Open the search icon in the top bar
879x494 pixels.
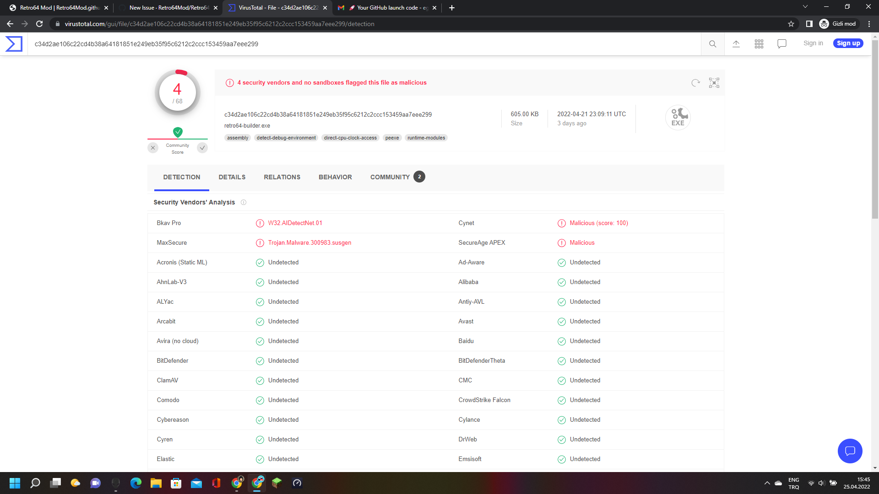(x=712, y=44)
